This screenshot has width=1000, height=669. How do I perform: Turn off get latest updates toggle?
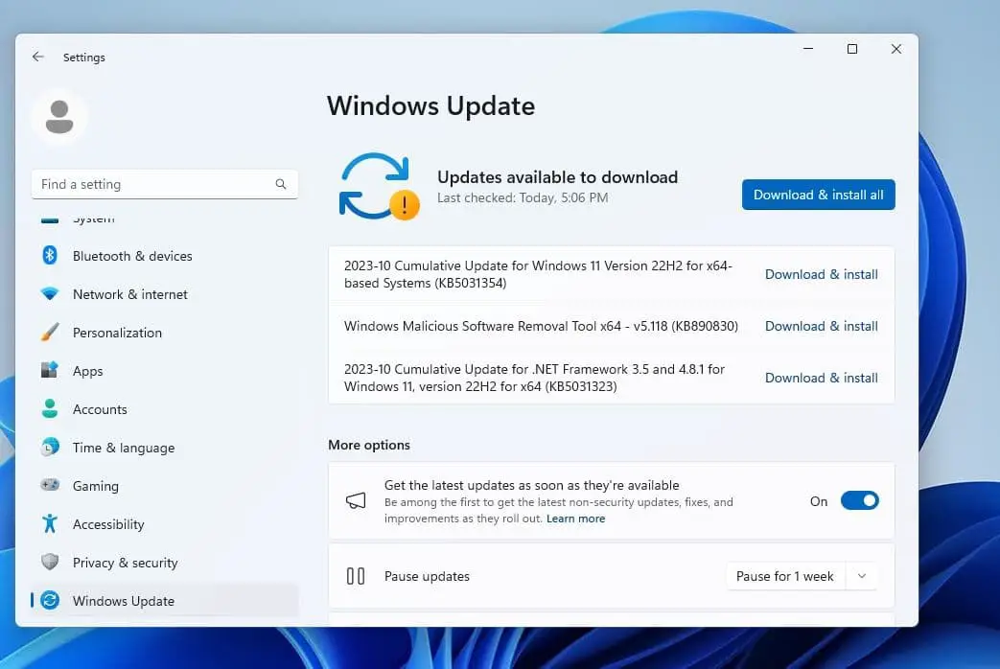click(859, 501)
